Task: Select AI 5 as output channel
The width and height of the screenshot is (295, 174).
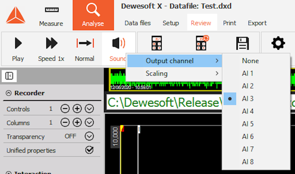Action: [256, 124]
